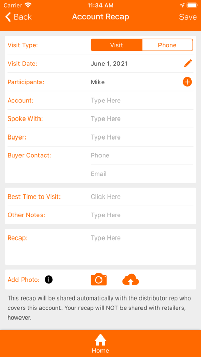Tap the June 1, 2021 date value

[x=109, y=64]
